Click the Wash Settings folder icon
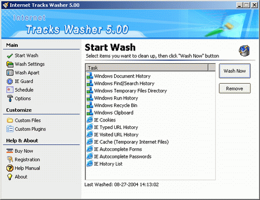 [10, 64]
